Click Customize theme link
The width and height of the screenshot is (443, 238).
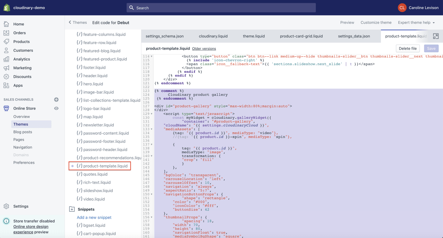376,22
